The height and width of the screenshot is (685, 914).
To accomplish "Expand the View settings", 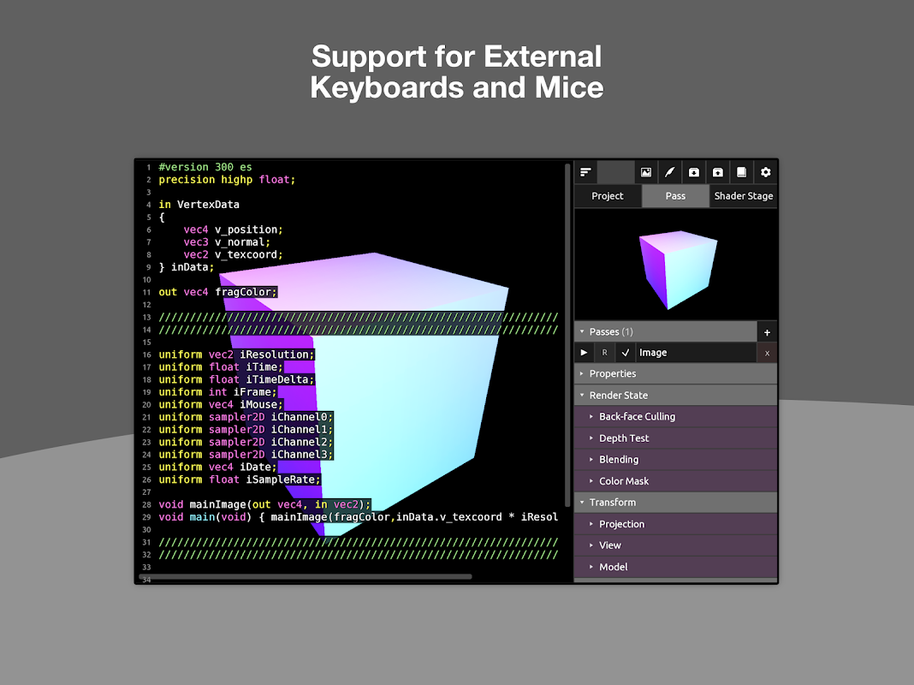I will click(x=675, y=545).
